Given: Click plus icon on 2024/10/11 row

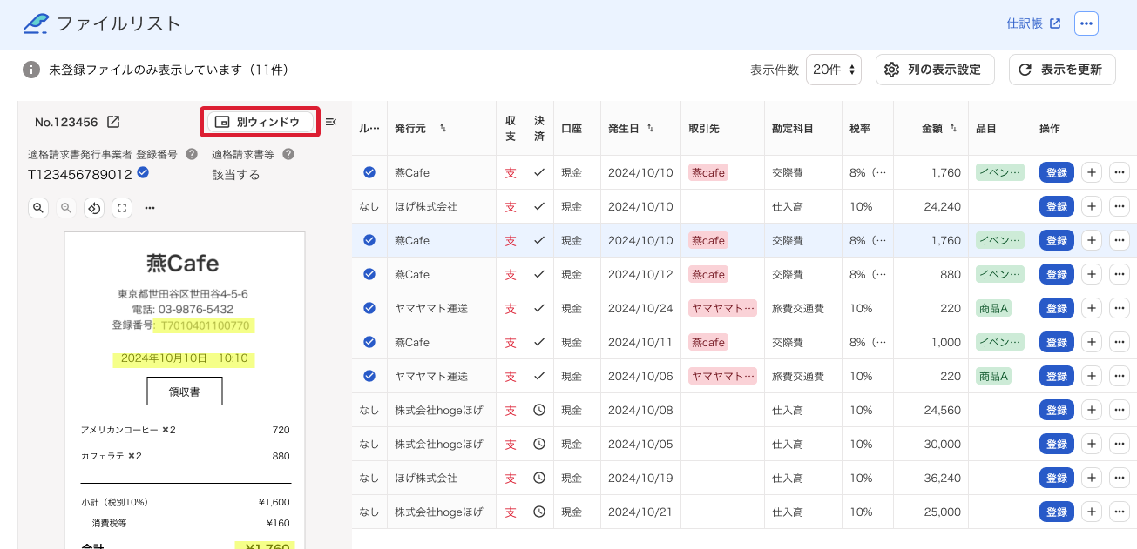Looking at the screenshot, I should click(1092, 342).
